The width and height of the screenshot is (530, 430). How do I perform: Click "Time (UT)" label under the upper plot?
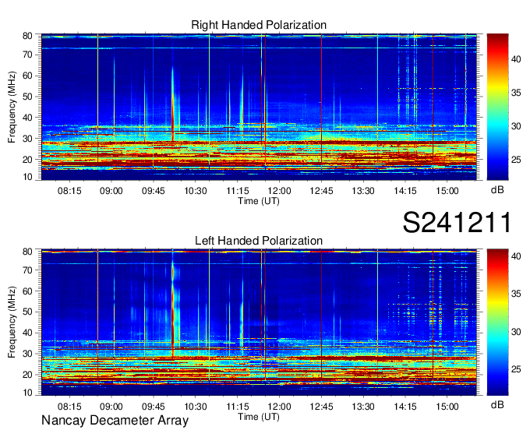coord(259,201)
